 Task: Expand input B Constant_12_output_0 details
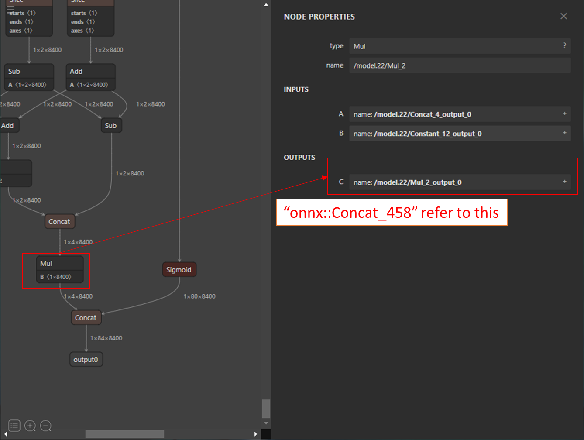(564, 133)
